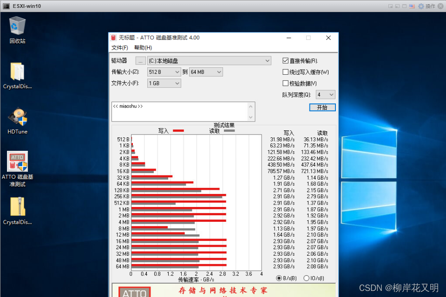
Task: Click the 512 KB chart row label
Action: point(122,203)
